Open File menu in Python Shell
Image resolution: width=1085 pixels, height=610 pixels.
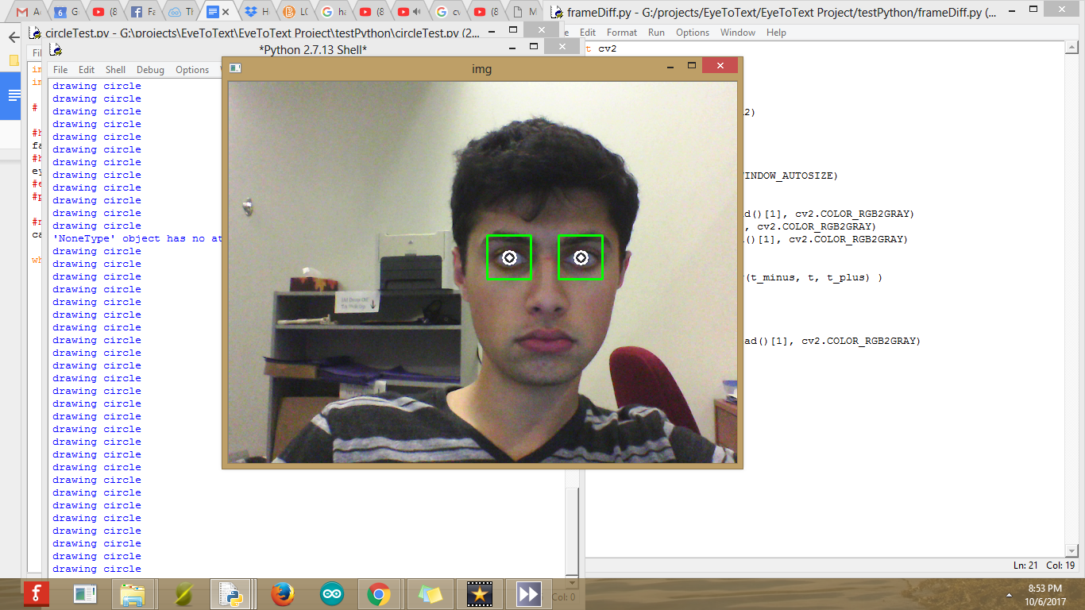[x=60, y=70]
